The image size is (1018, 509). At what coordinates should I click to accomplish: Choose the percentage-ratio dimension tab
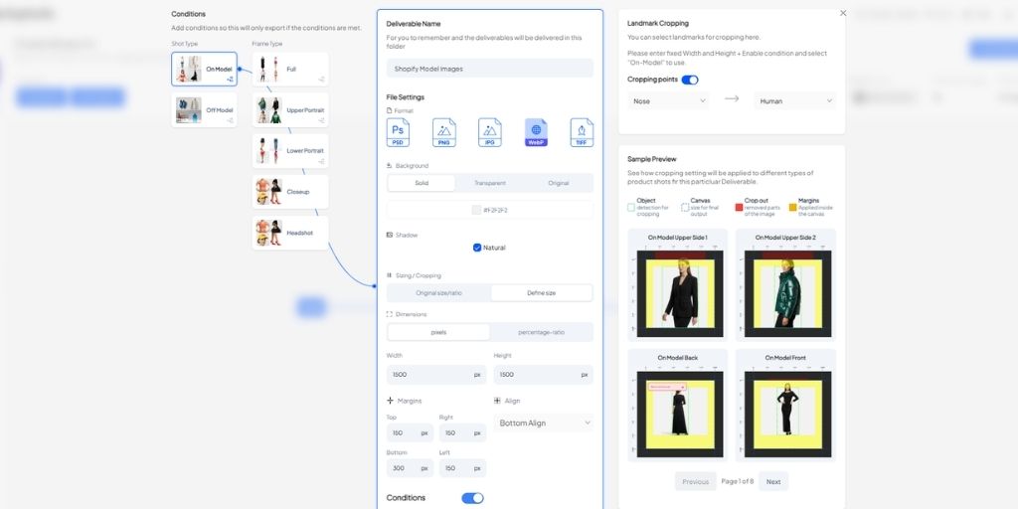coord(542,332)
